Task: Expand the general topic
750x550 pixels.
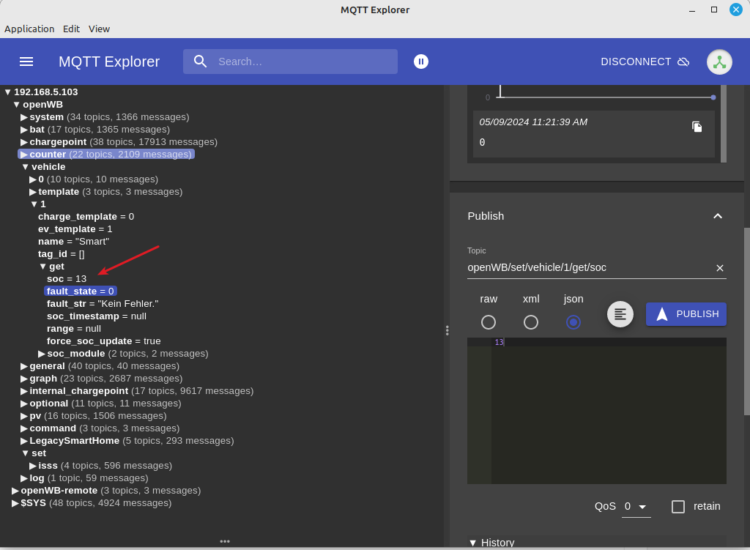Action: [x=24, y=366]
